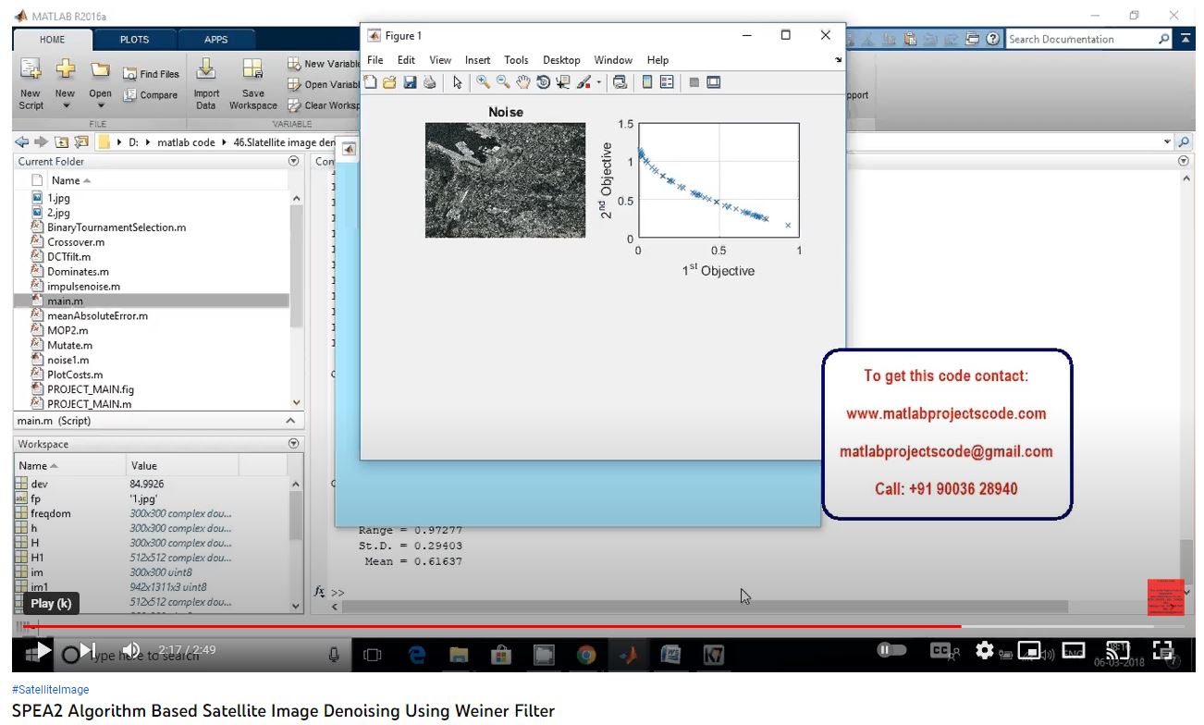Viewport: 1204px width, 725px height.
Task: Toggle the video autoplay switch
Action: point(891,650)
